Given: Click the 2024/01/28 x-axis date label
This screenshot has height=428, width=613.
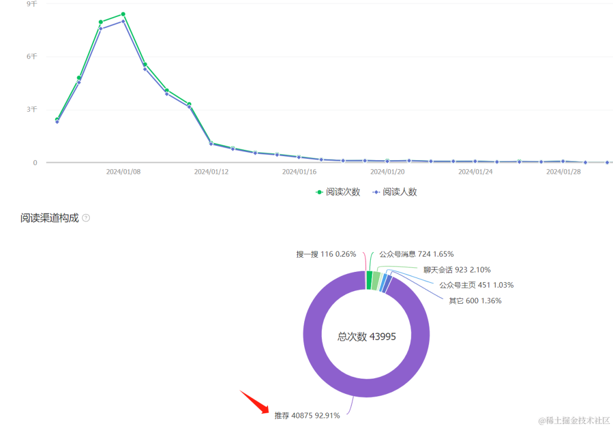Looking at the screenshot, I should coord(563,171).
